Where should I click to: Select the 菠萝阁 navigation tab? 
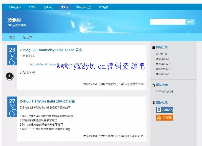click(64, 7)
